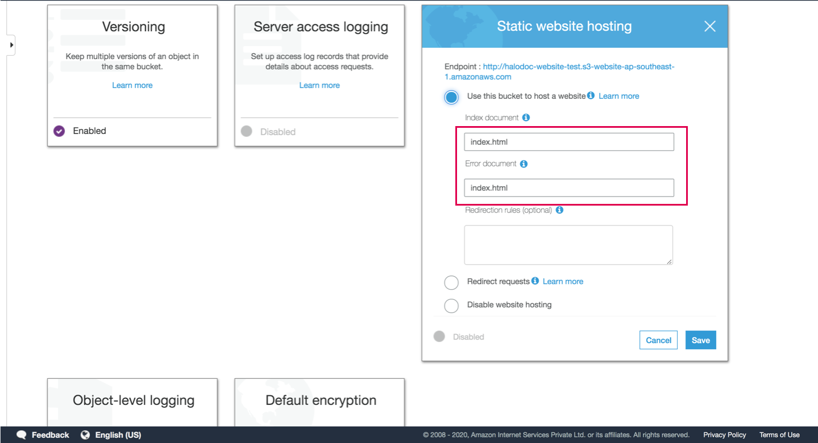This screenshot has height=443, width=818.
Task: Click the Redirection rules (optional) label
Action: (x=509, y=210)
